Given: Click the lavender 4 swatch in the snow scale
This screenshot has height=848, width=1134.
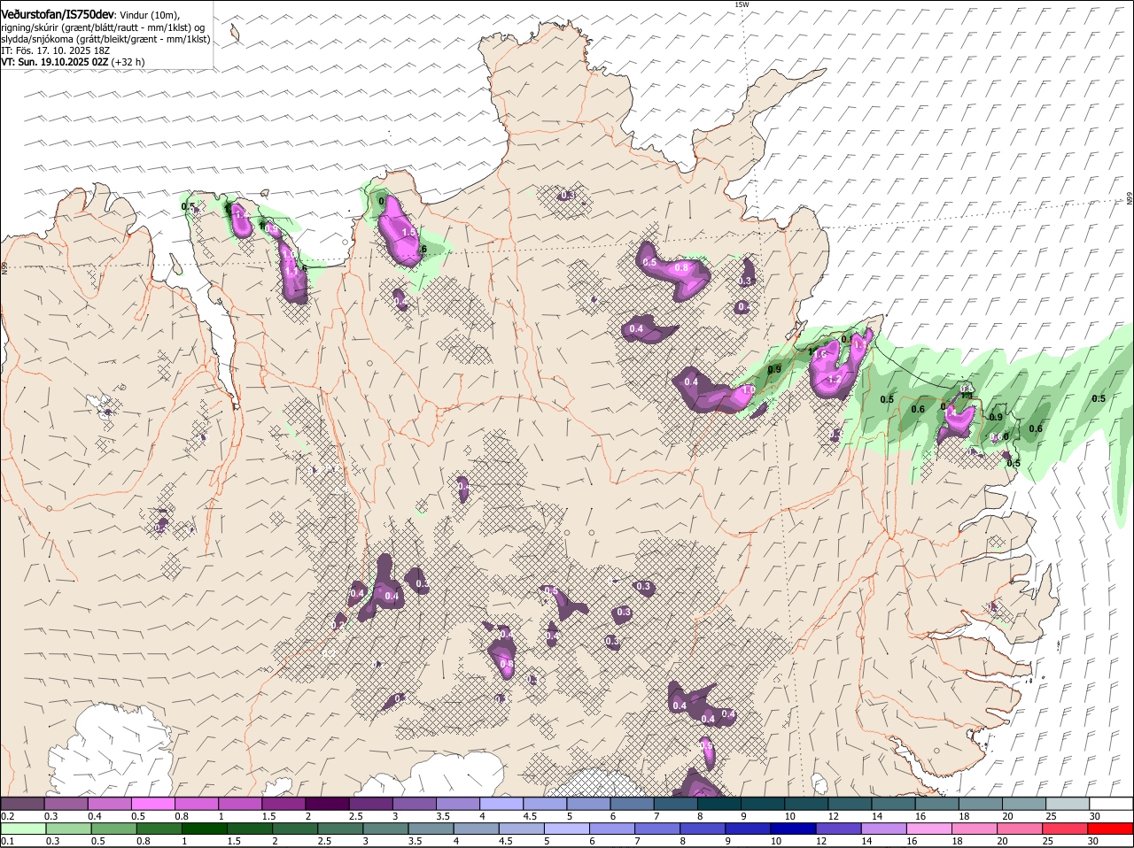Looking at the screenshot, I should [x=500, y=803].
